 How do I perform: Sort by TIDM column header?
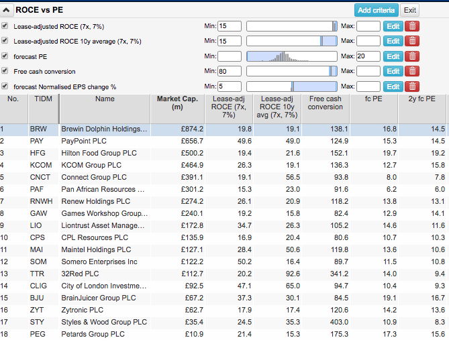point(43,109)
